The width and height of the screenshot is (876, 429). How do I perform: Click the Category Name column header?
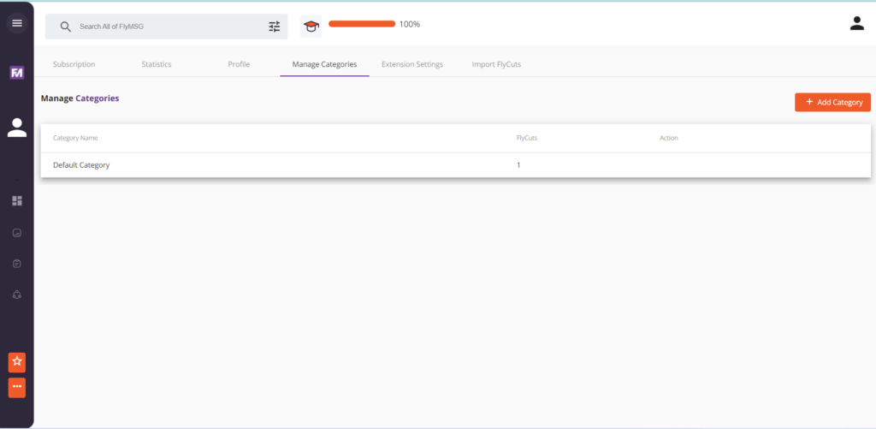click(75, 138)
